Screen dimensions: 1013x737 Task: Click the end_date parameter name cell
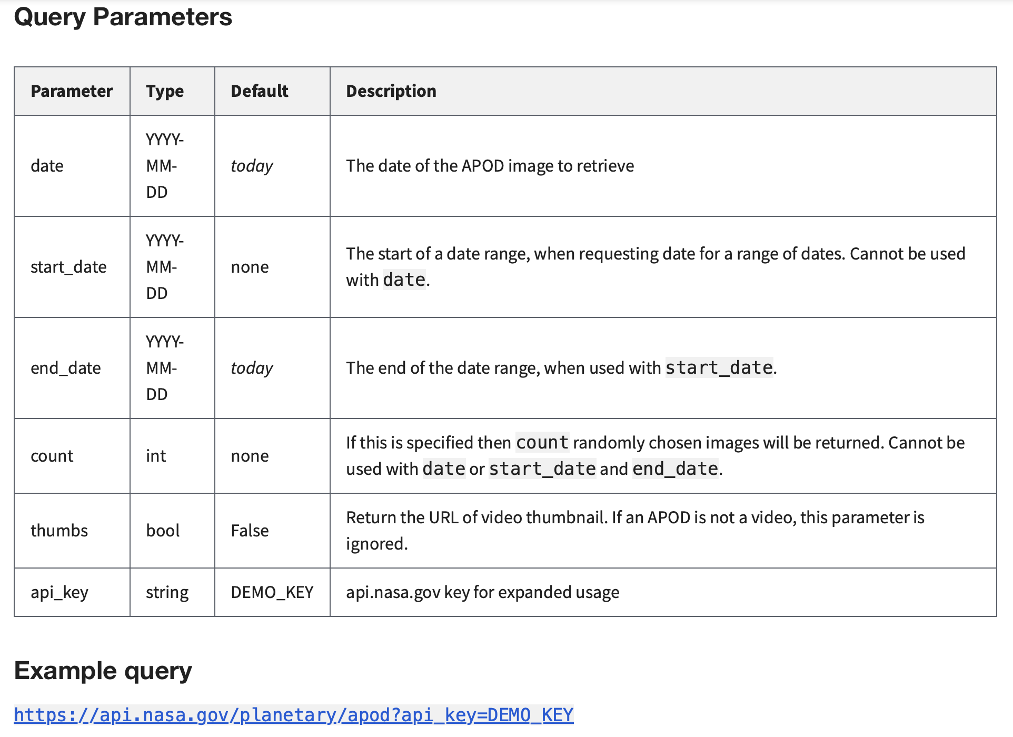(x=72, y=368)
